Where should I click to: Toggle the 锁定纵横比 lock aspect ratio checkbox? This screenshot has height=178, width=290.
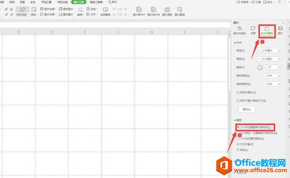[x=238, y=92]
